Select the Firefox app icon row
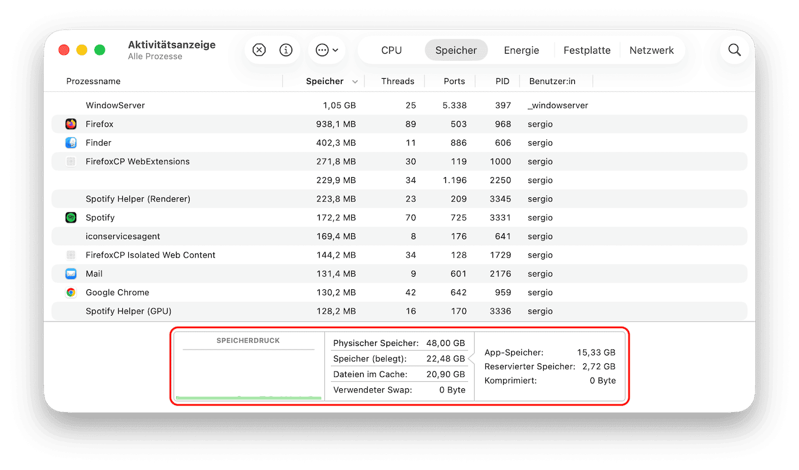 [71, 124]
